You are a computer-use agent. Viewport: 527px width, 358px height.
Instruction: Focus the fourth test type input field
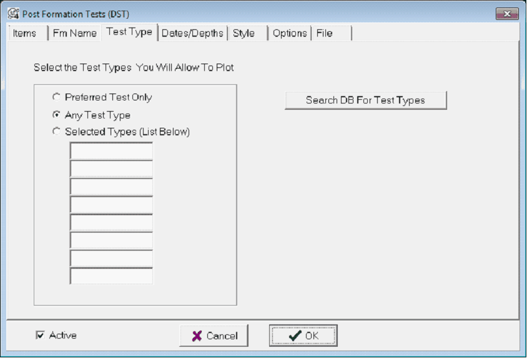[111, 205]
